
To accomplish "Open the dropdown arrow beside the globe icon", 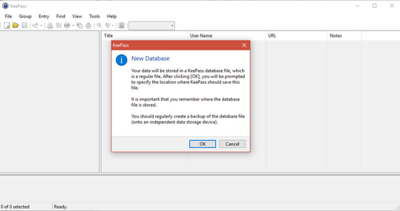I will click(x=73, y=25).
